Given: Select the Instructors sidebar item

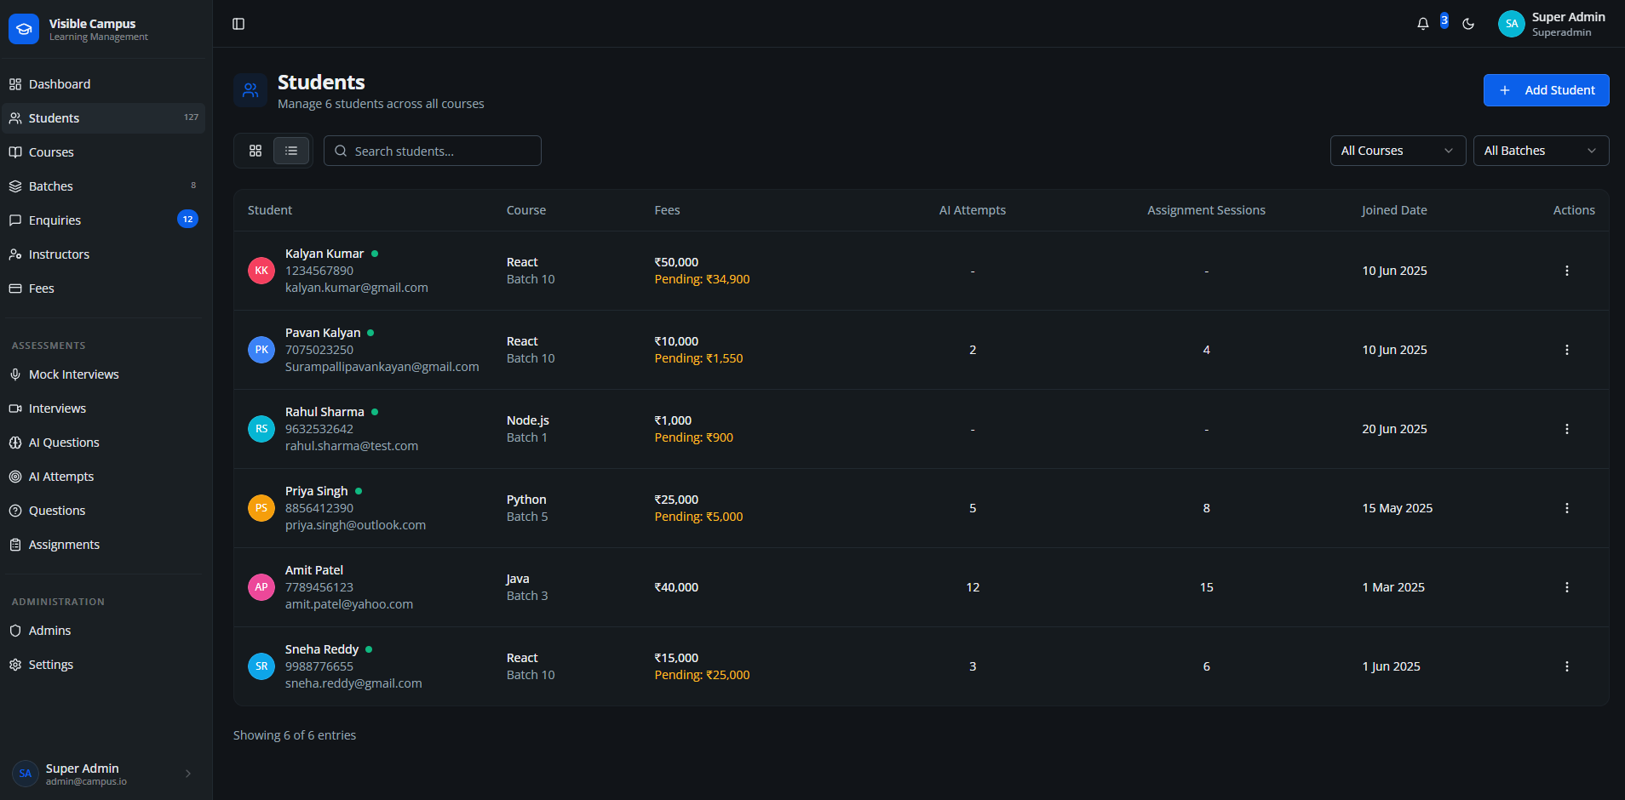Looking at the screenshot, I should 59,254.
